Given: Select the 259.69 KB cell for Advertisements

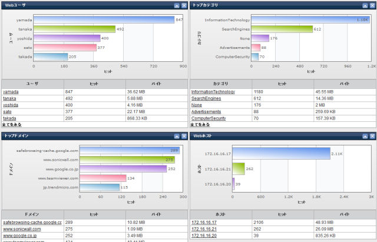Looking at the screenshot, I should pyautogui.click(x=345, y=112).
